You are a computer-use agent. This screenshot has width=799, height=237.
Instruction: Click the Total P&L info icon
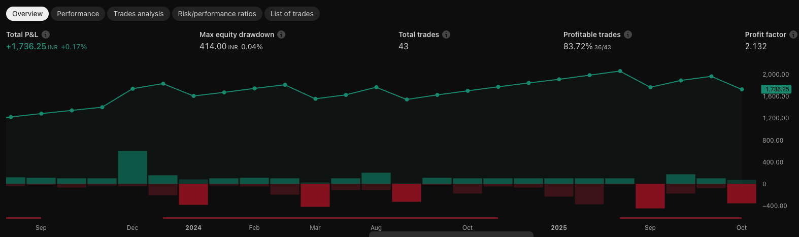tap(46, 35)
